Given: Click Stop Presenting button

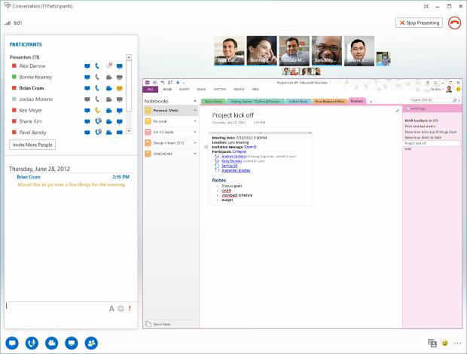Looking at the screenshot, I should pyautogui.click(x=419, y=23).
